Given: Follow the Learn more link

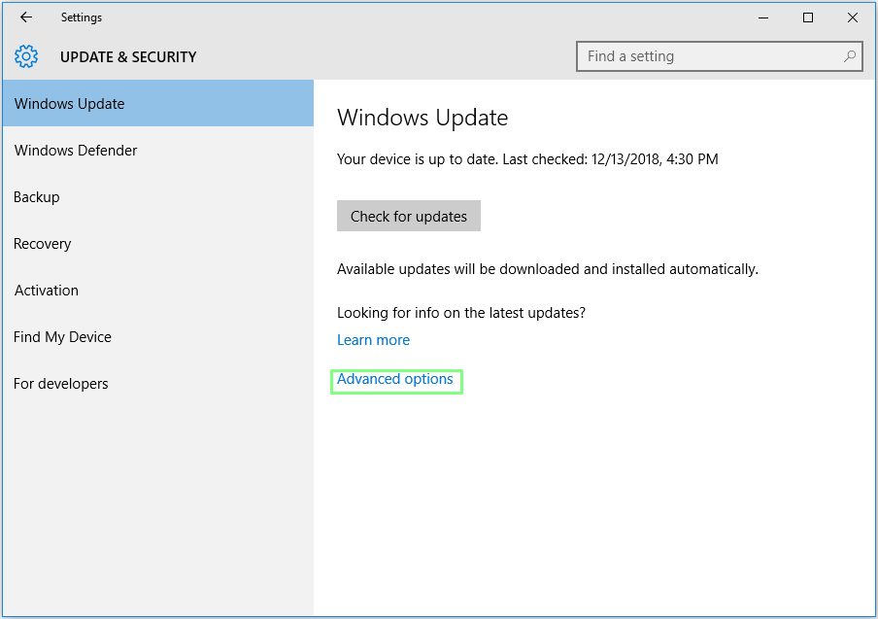Looking at the screenshot, I should click(x=373, y=340).
